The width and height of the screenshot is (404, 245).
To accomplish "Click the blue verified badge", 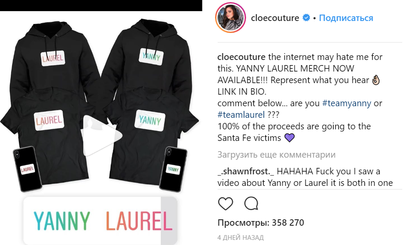I will click(306, 18).
